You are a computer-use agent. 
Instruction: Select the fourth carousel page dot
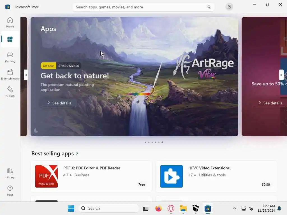156,142
